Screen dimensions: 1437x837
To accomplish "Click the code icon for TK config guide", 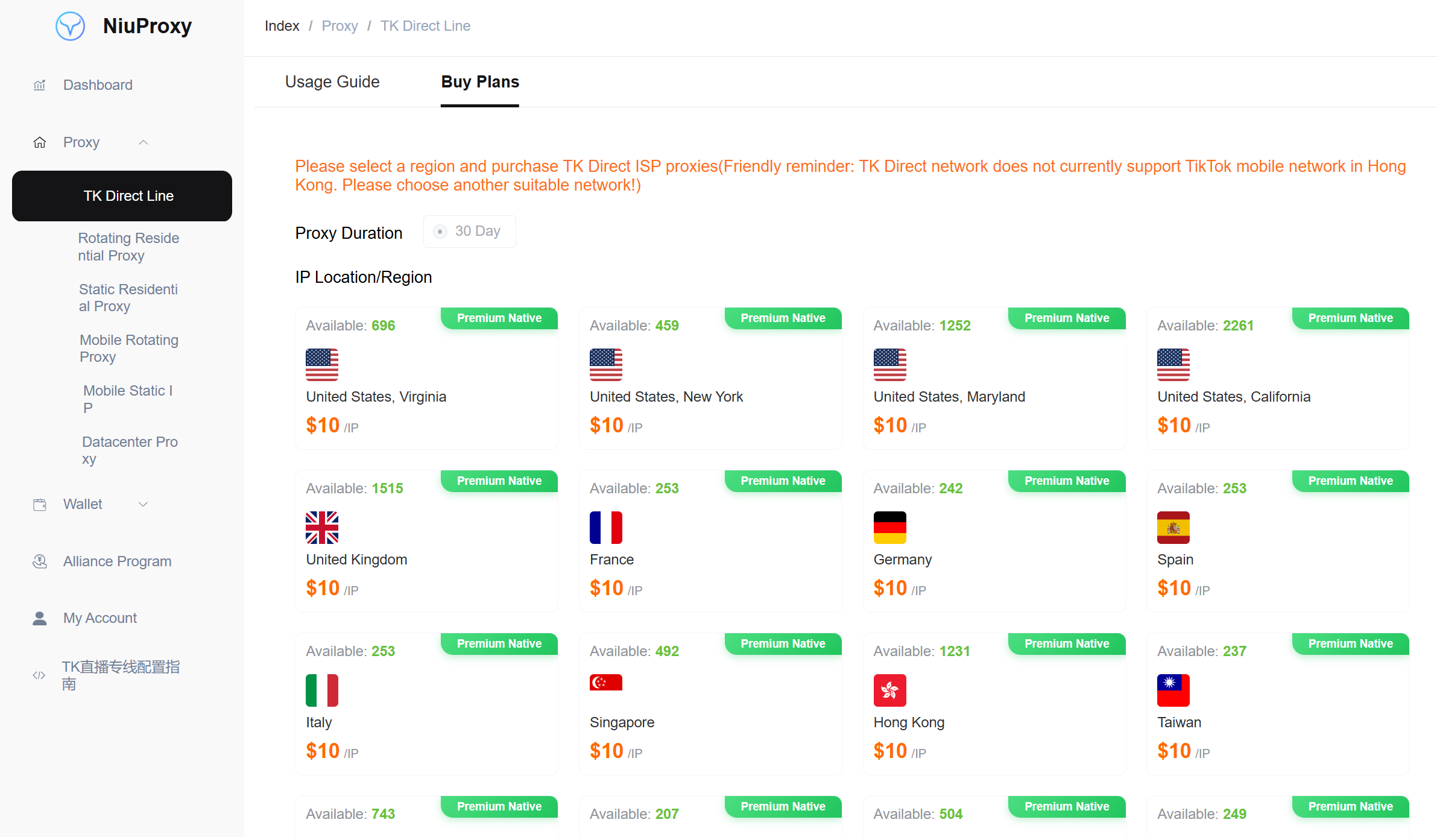I will pos(39,675).
